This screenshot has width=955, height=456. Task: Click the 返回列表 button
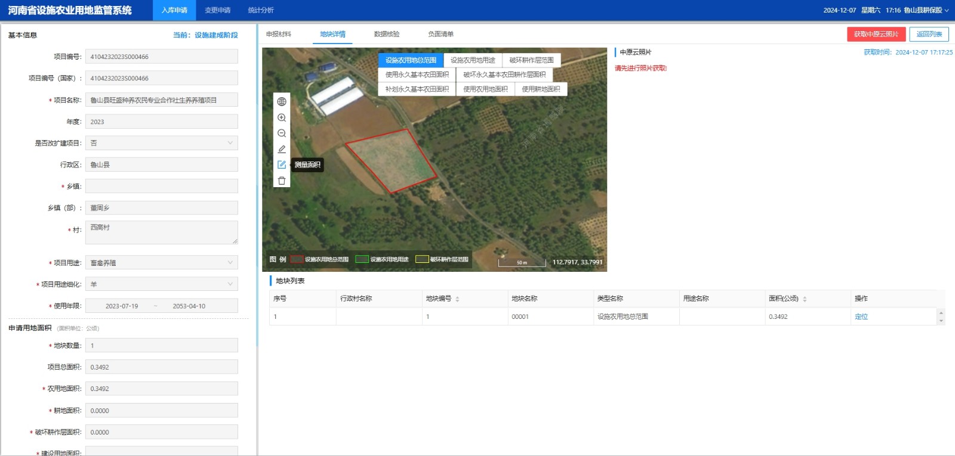(929, 34)
